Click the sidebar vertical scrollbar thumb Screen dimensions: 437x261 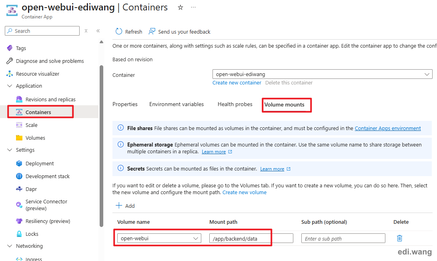point(102,146)
